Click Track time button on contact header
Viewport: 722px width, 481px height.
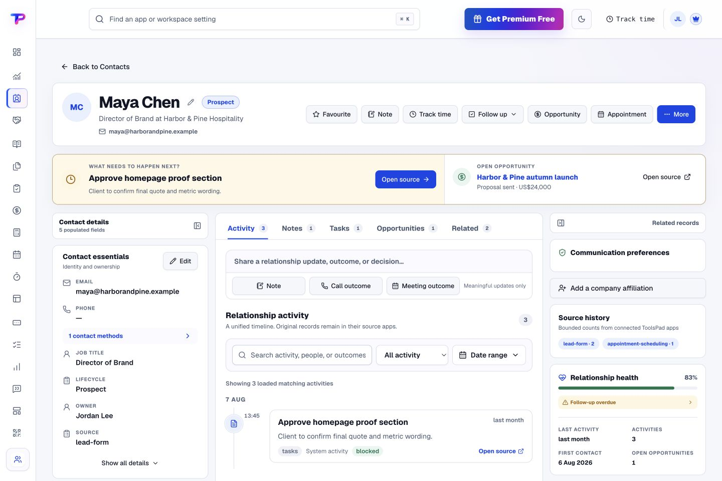[430, 114]
